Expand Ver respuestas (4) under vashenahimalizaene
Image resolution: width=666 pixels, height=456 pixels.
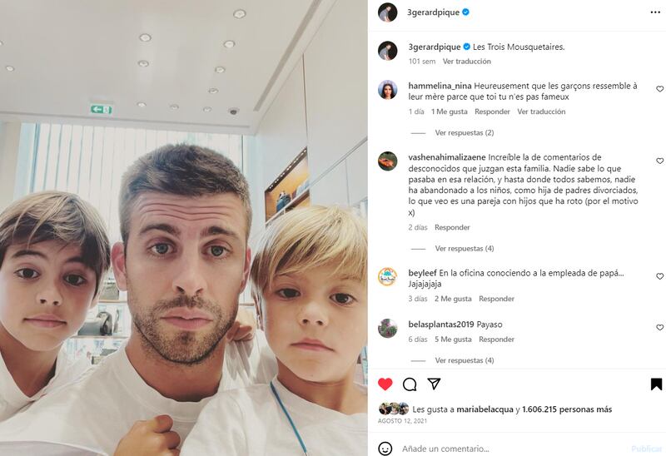click(x=465, y=248)
